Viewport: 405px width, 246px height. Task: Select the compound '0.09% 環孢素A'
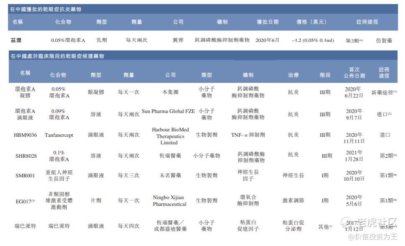pyautogui.click(x=59, y=114)
